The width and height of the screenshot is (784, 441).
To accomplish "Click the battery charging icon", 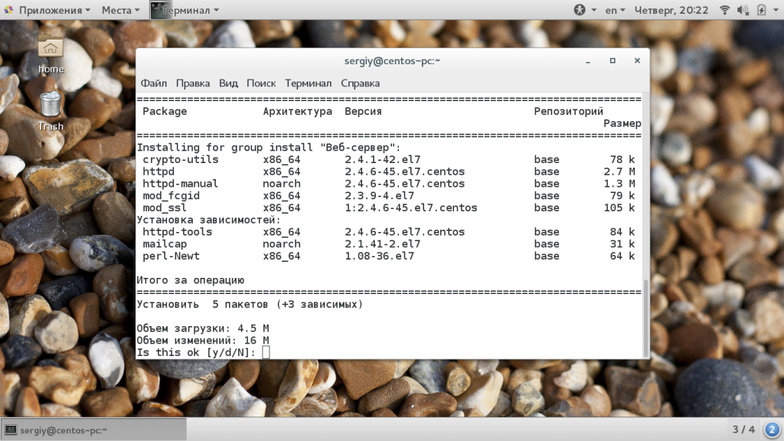I will point(761,10).
